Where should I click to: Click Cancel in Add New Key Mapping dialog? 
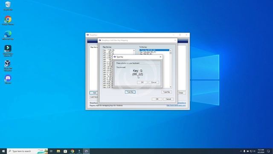click(x=168, y=99)
